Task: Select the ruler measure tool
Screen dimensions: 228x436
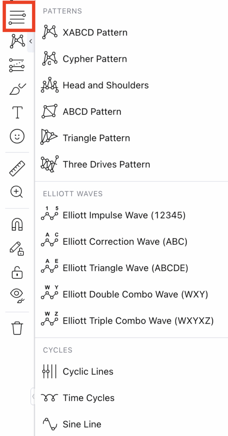Action: pyautogui.click(x=17, y=169)
